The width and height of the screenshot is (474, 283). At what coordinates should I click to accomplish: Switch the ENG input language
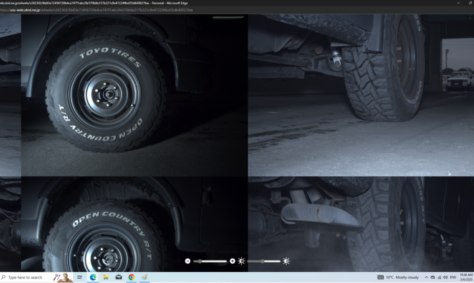tap(453, 277)
